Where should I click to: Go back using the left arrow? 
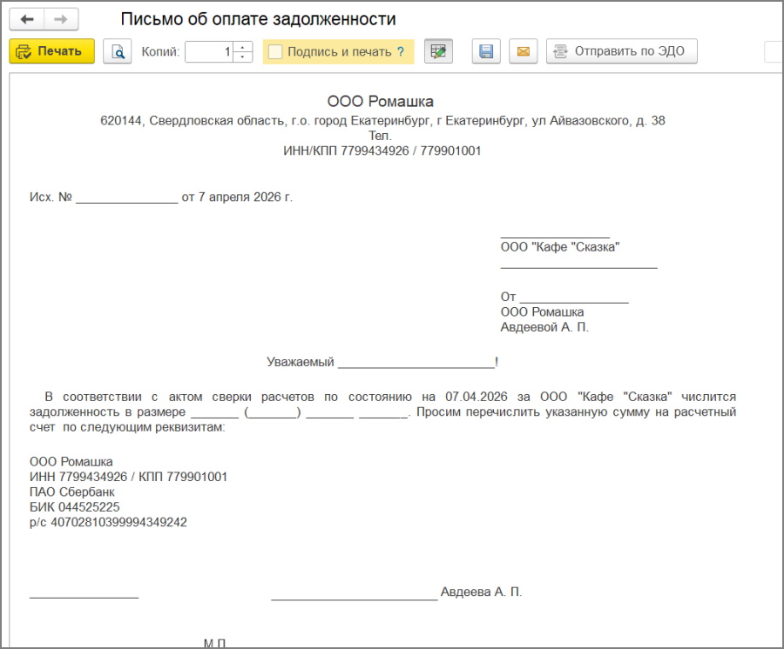pos(27,19)
